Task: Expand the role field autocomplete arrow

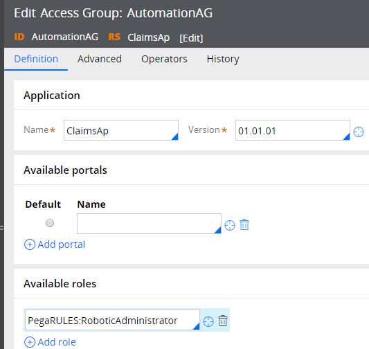Action: [196, 326]
